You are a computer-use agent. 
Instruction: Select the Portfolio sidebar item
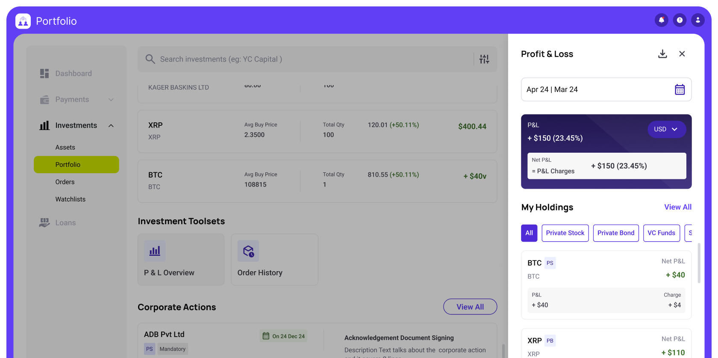[77, 165]
